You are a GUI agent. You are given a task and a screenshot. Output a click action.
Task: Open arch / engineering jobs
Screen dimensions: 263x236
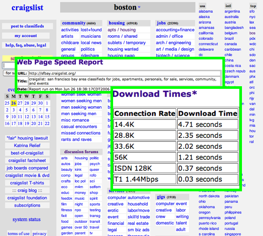click(174, 43)
